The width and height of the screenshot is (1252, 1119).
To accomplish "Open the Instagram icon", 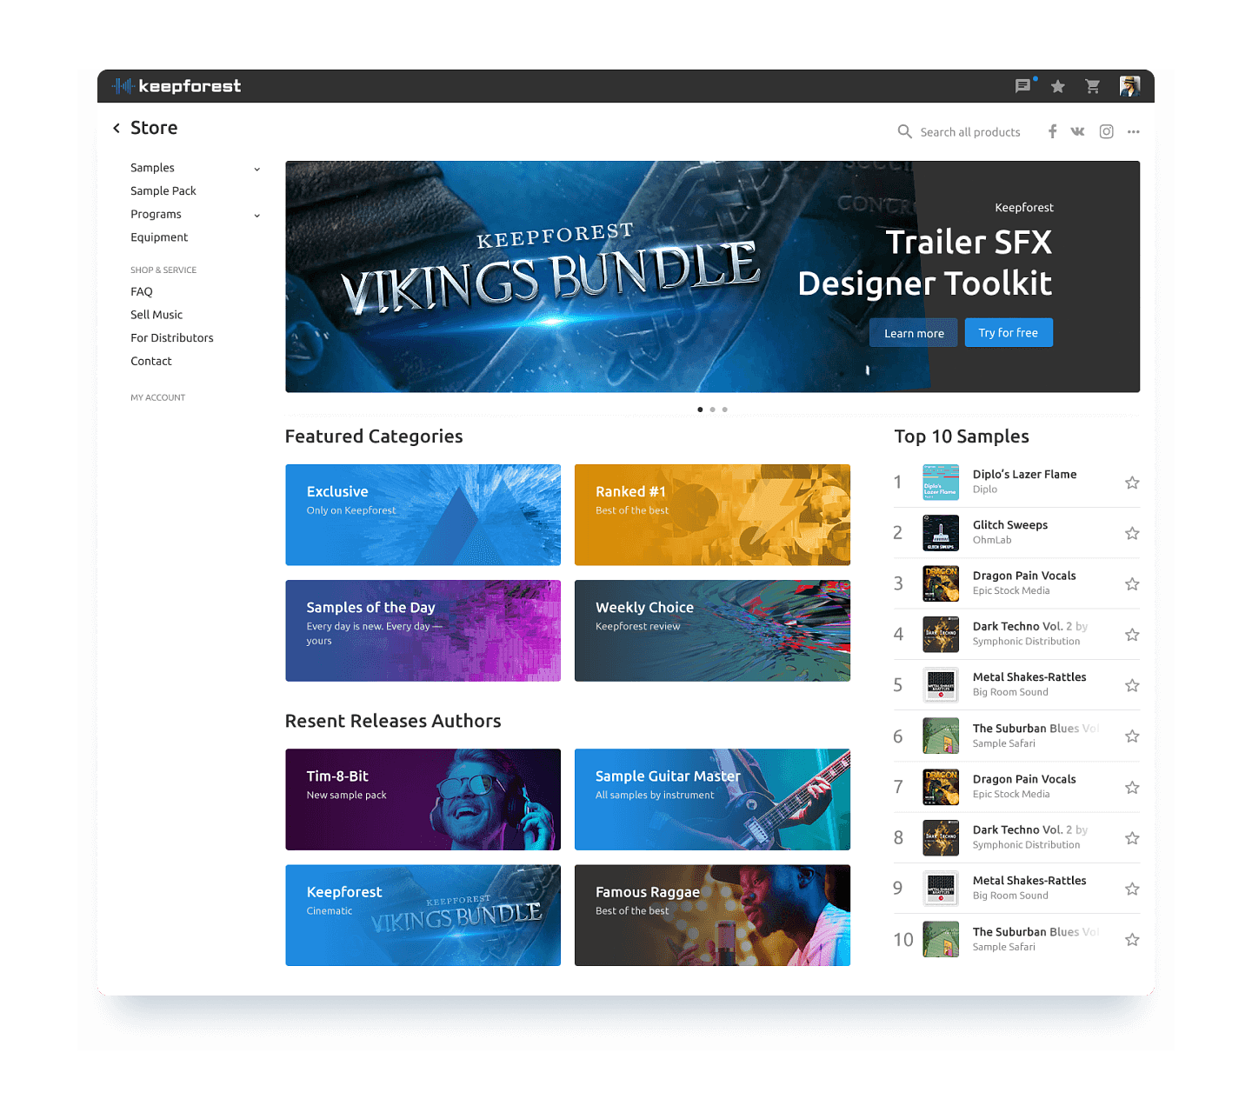I will click(x=1106, y=131).
